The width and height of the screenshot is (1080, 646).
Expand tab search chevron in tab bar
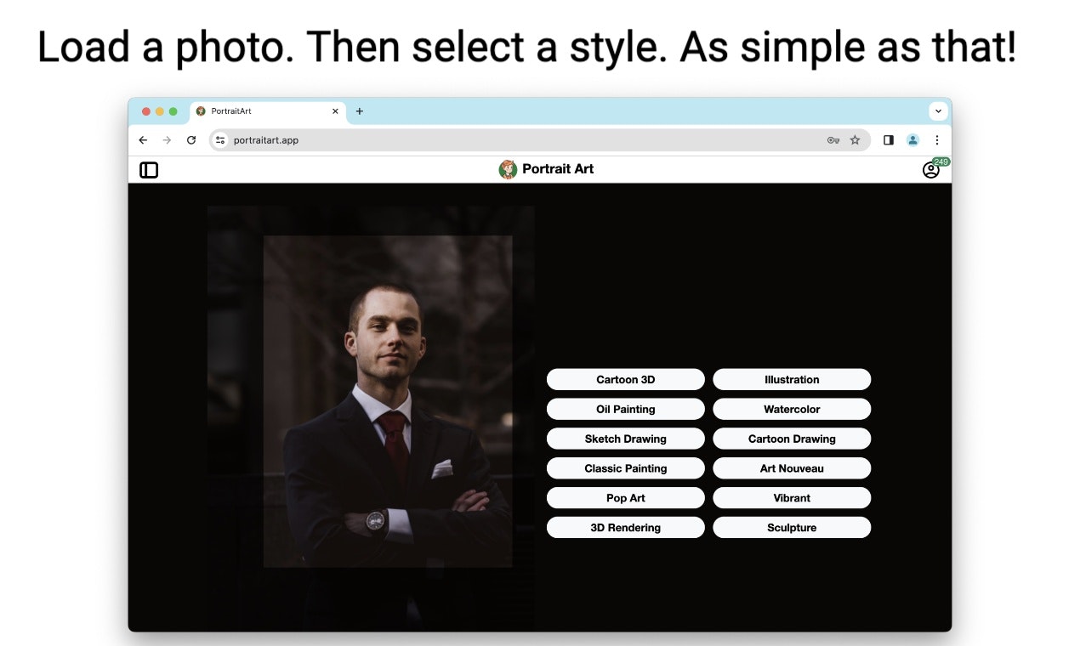(x=939, y=111)
